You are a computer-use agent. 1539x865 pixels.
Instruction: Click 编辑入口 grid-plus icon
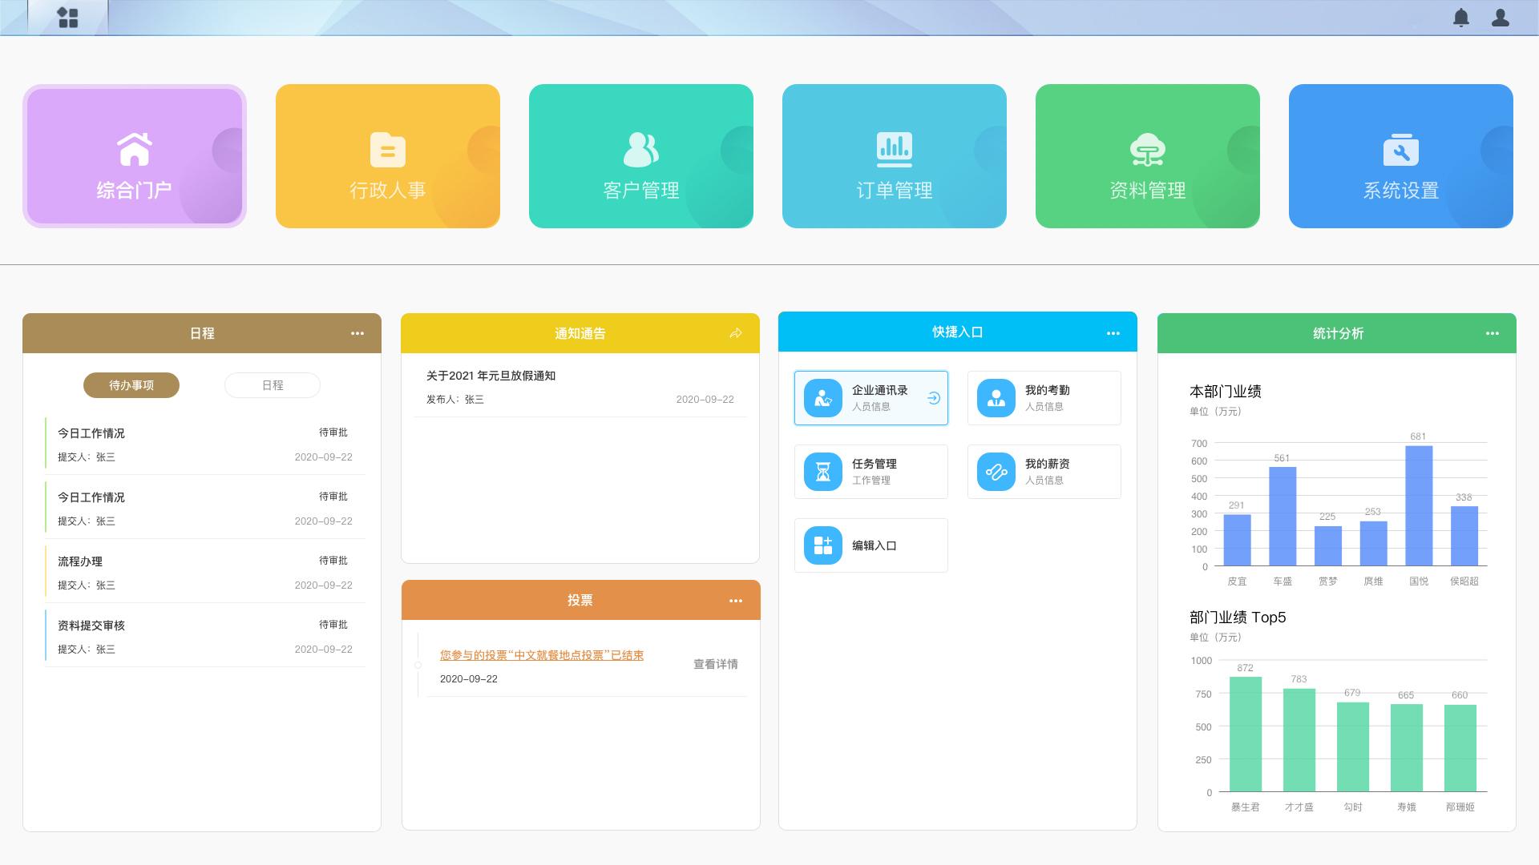823,545
